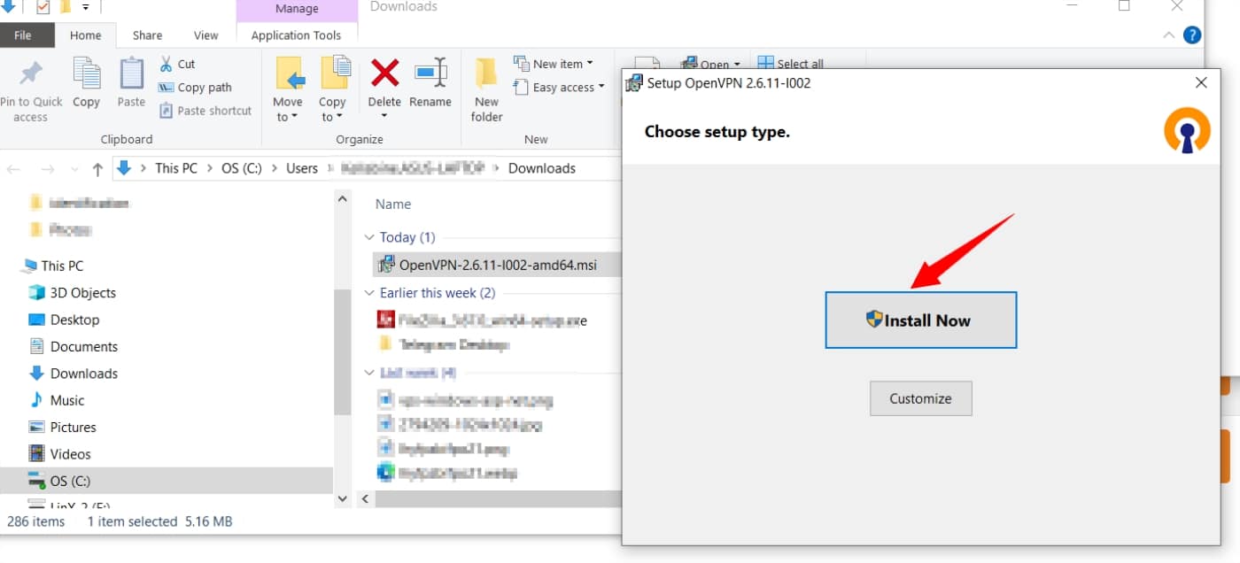The image size is (1240, 563).
Task: Click the Videos filmstrip icon
Action: click(36, 454)
